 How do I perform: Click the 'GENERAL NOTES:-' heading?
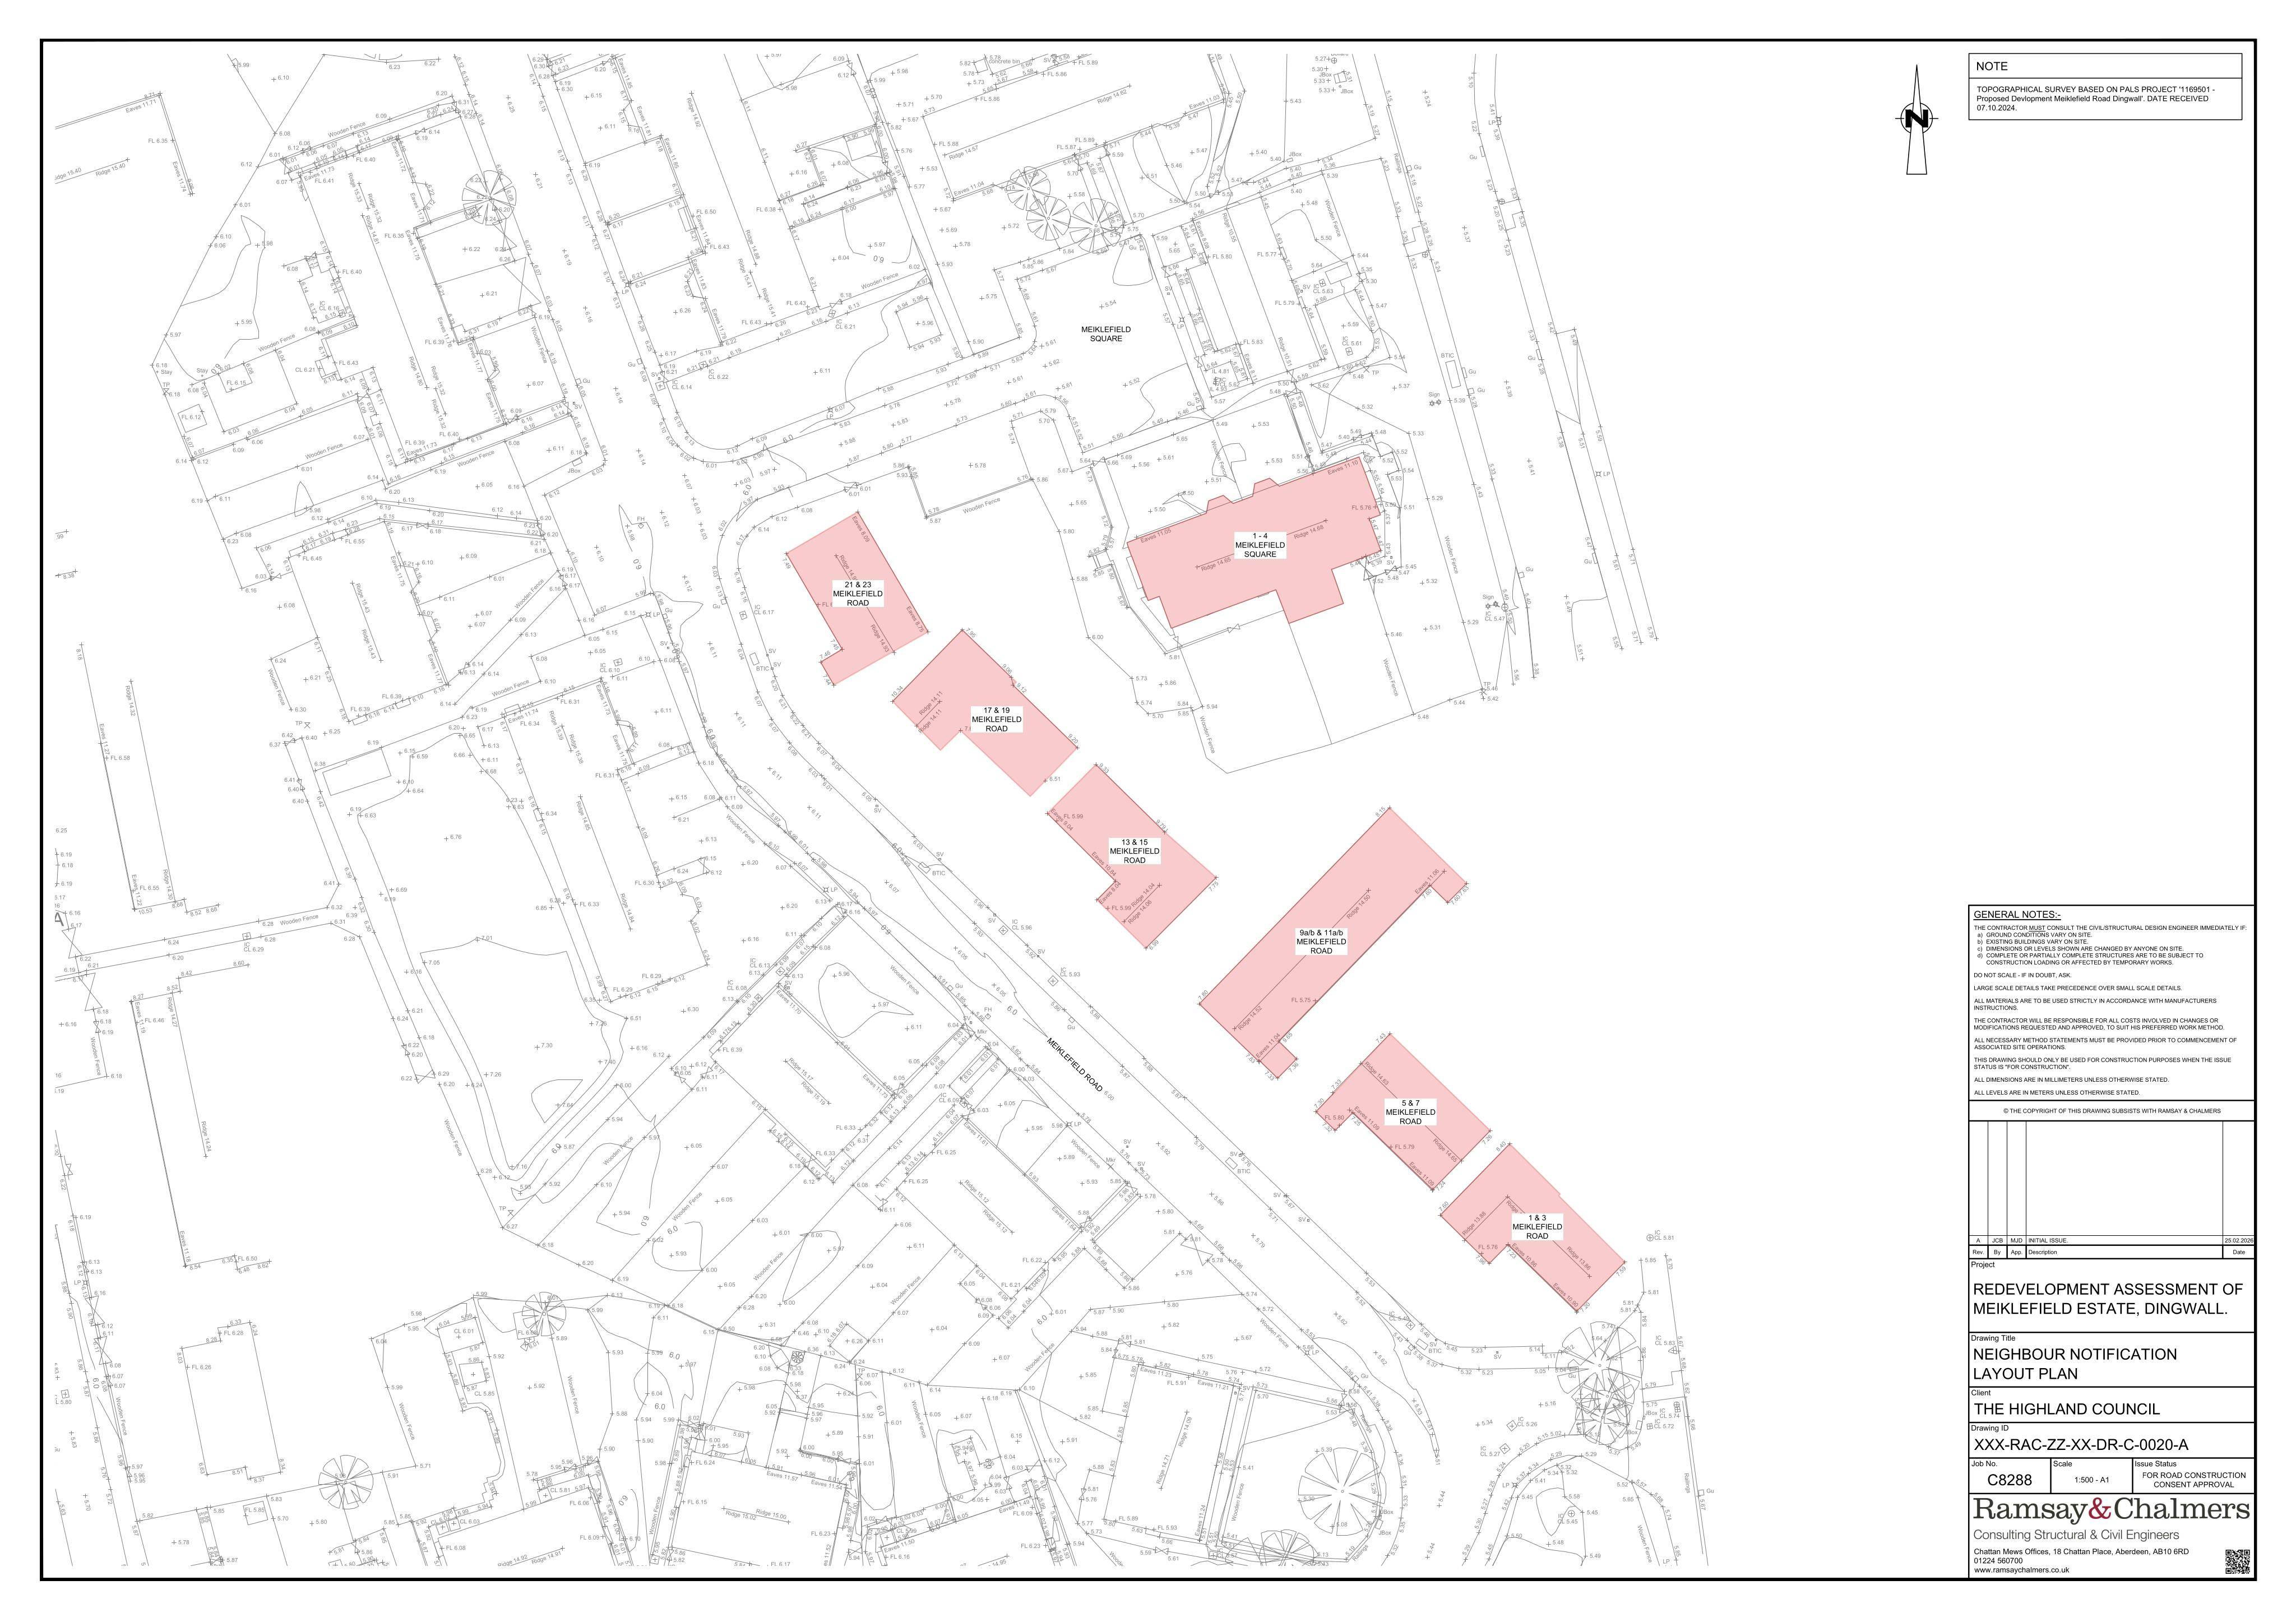[x=2016, y=914]
